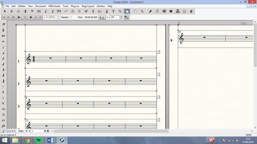The width and height of the screenshot is (257, 144).
Task: Open the tempo note duration selector
Action: [102, 17]
